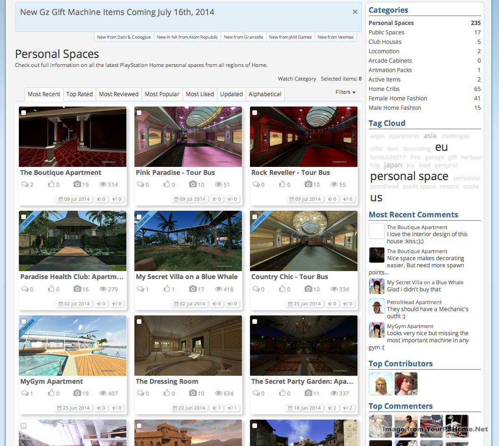
Task: Click the 'eu' tag in Tag Cloud
Action: [x=441, y=147]
